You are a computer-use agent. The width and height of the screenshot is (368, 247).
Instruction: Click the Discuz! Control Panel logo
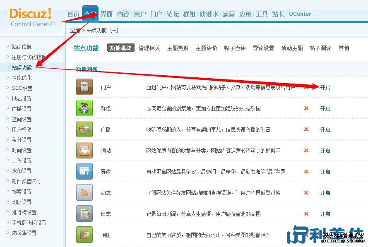pos(31,17)
